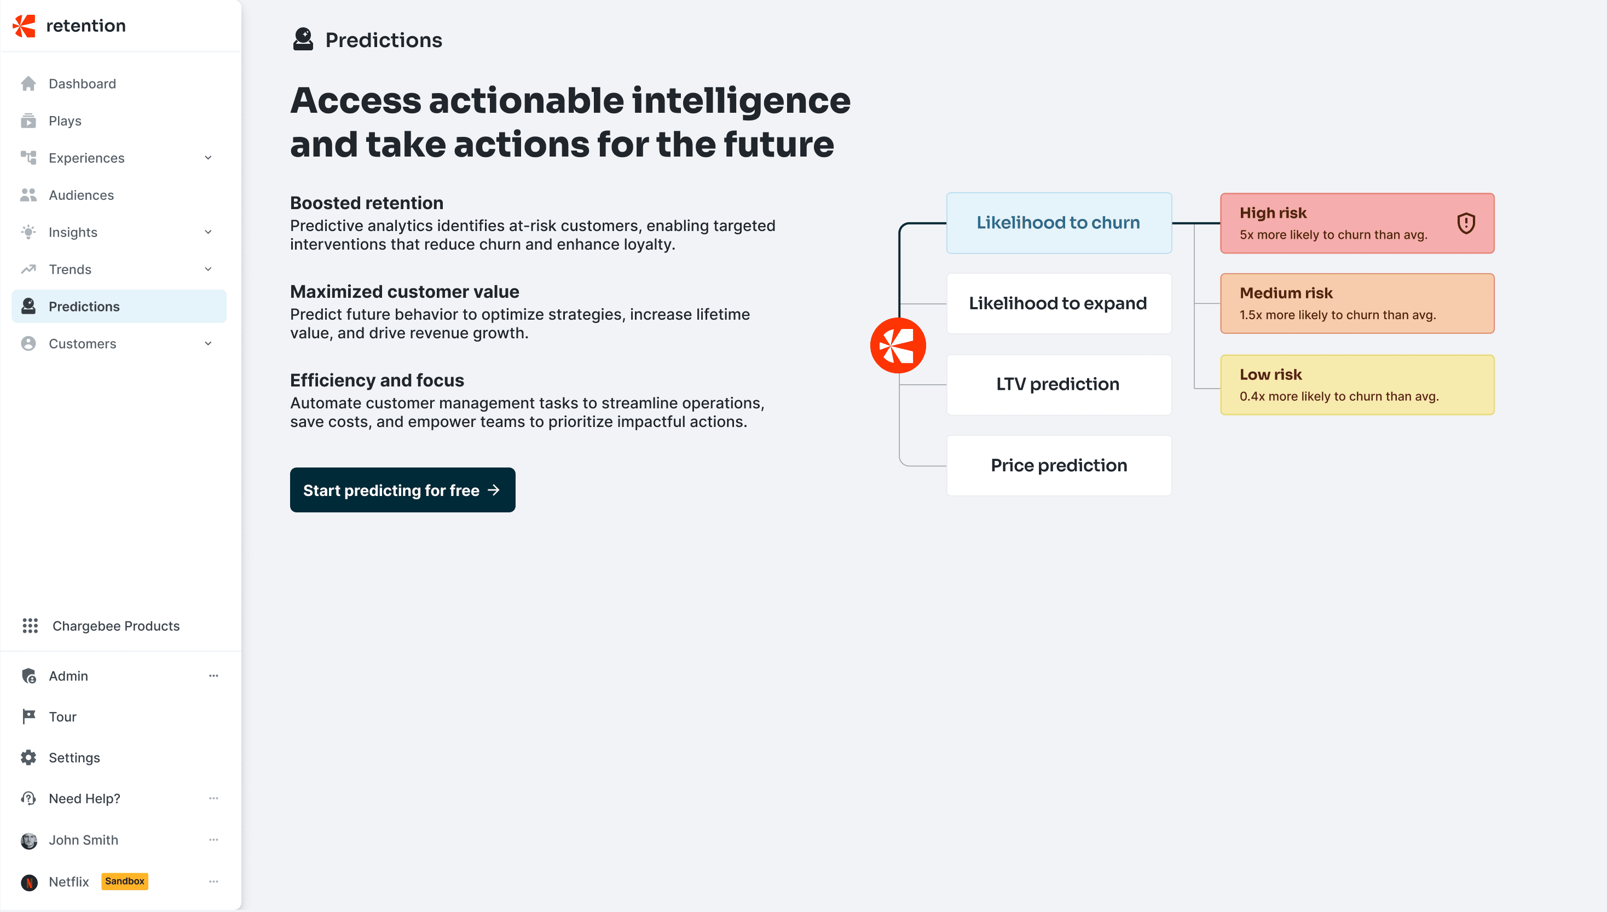Open the Settings gear icon
The width and height of the screenshot is (1607, 912).
[28, 757]
